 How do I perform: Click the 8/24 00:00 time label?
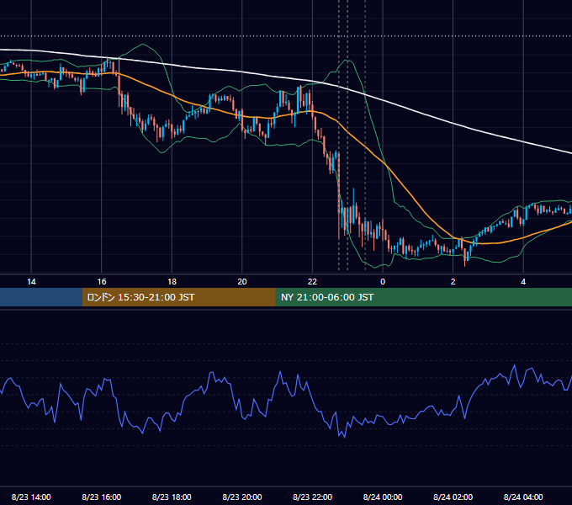[x=383, y=497]
